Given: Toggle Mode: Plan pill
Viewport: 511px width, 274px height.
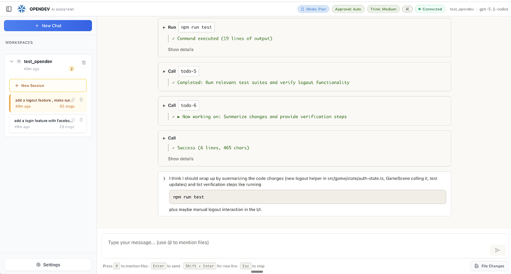Looking at the screenshot, I should point(313,9).
